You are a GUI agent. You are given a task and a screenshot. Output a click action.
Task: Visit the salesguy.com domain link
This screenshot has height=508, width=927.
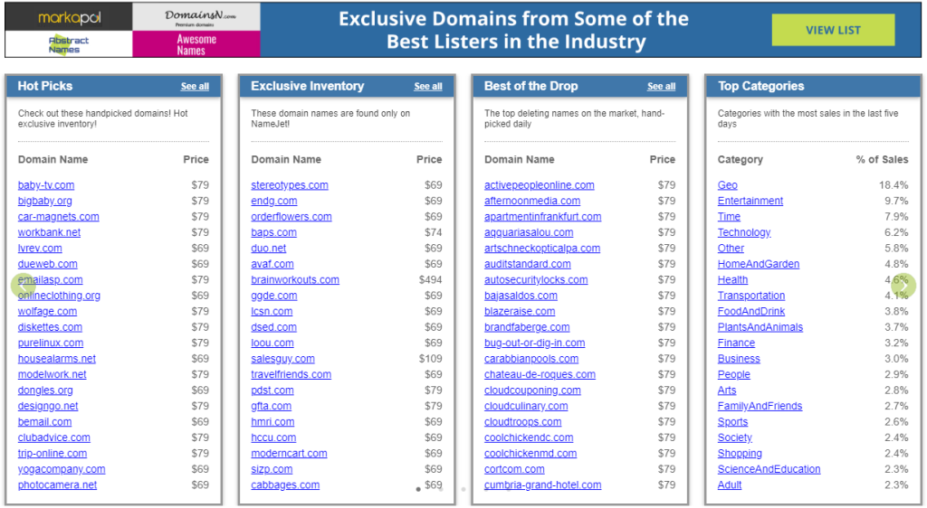coord(282,359)
